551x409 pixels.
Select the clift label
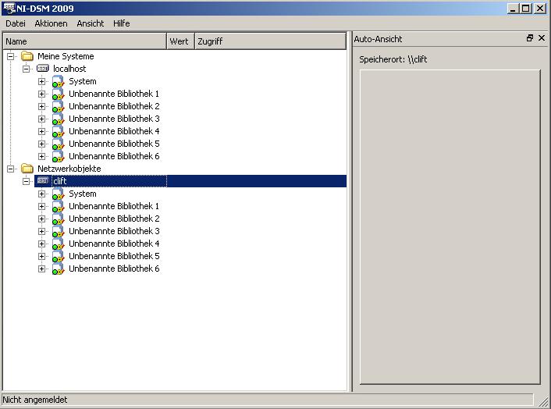[x=60, y=181]
